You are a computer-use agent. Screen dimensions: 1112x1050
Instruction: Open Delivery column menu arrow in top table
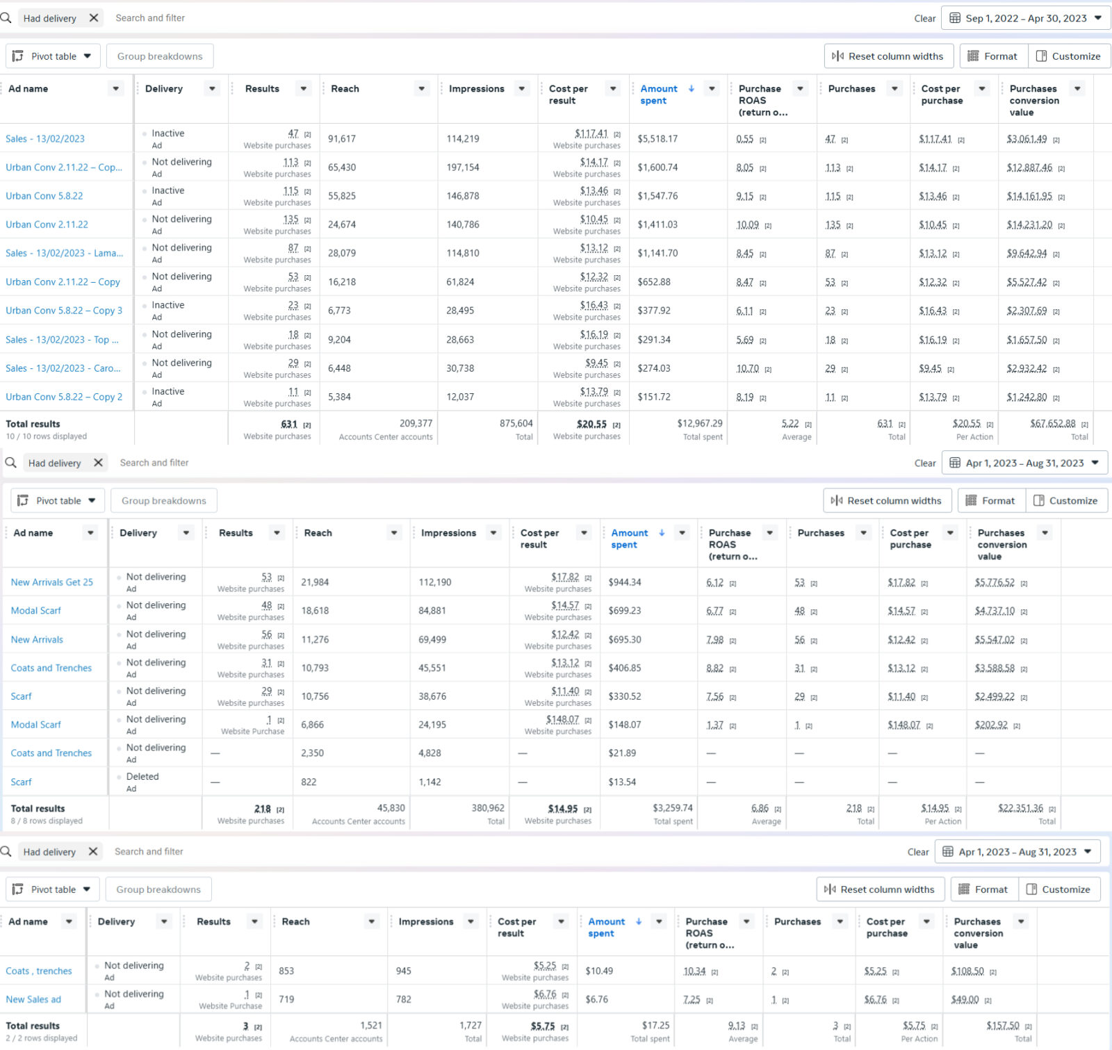213,88
